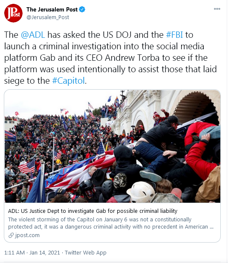Image resolution: width=228 pixels, height=263 pixels.
Task: Click the blue verified checkmark badge
Action: tap(82, 10)
